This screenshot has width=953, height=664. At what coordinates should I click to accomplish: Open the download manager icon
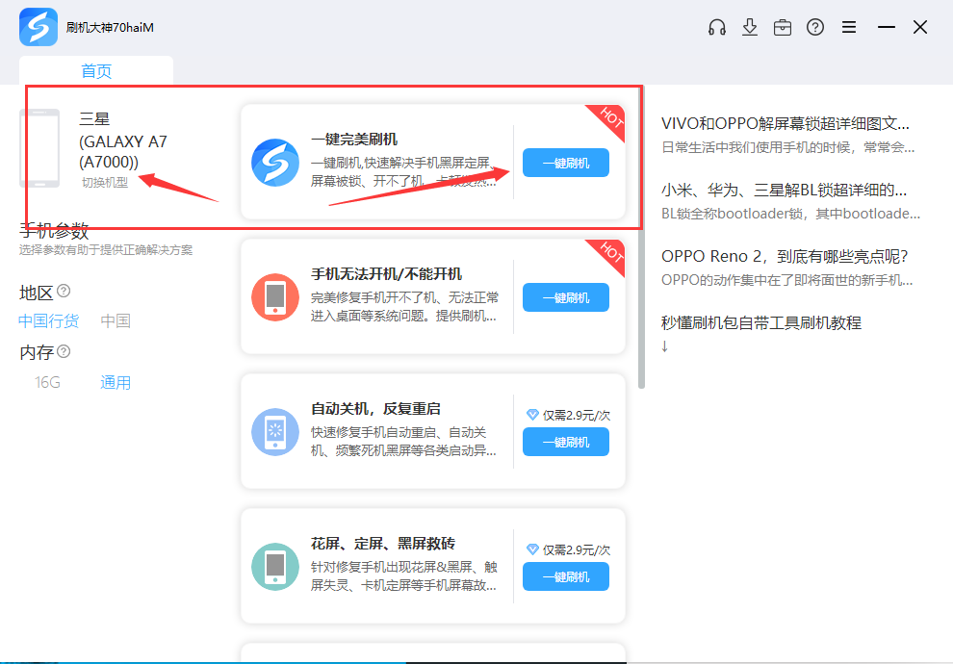point(750,27)
